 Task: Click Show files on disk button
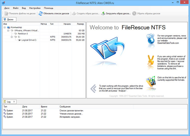20,13
